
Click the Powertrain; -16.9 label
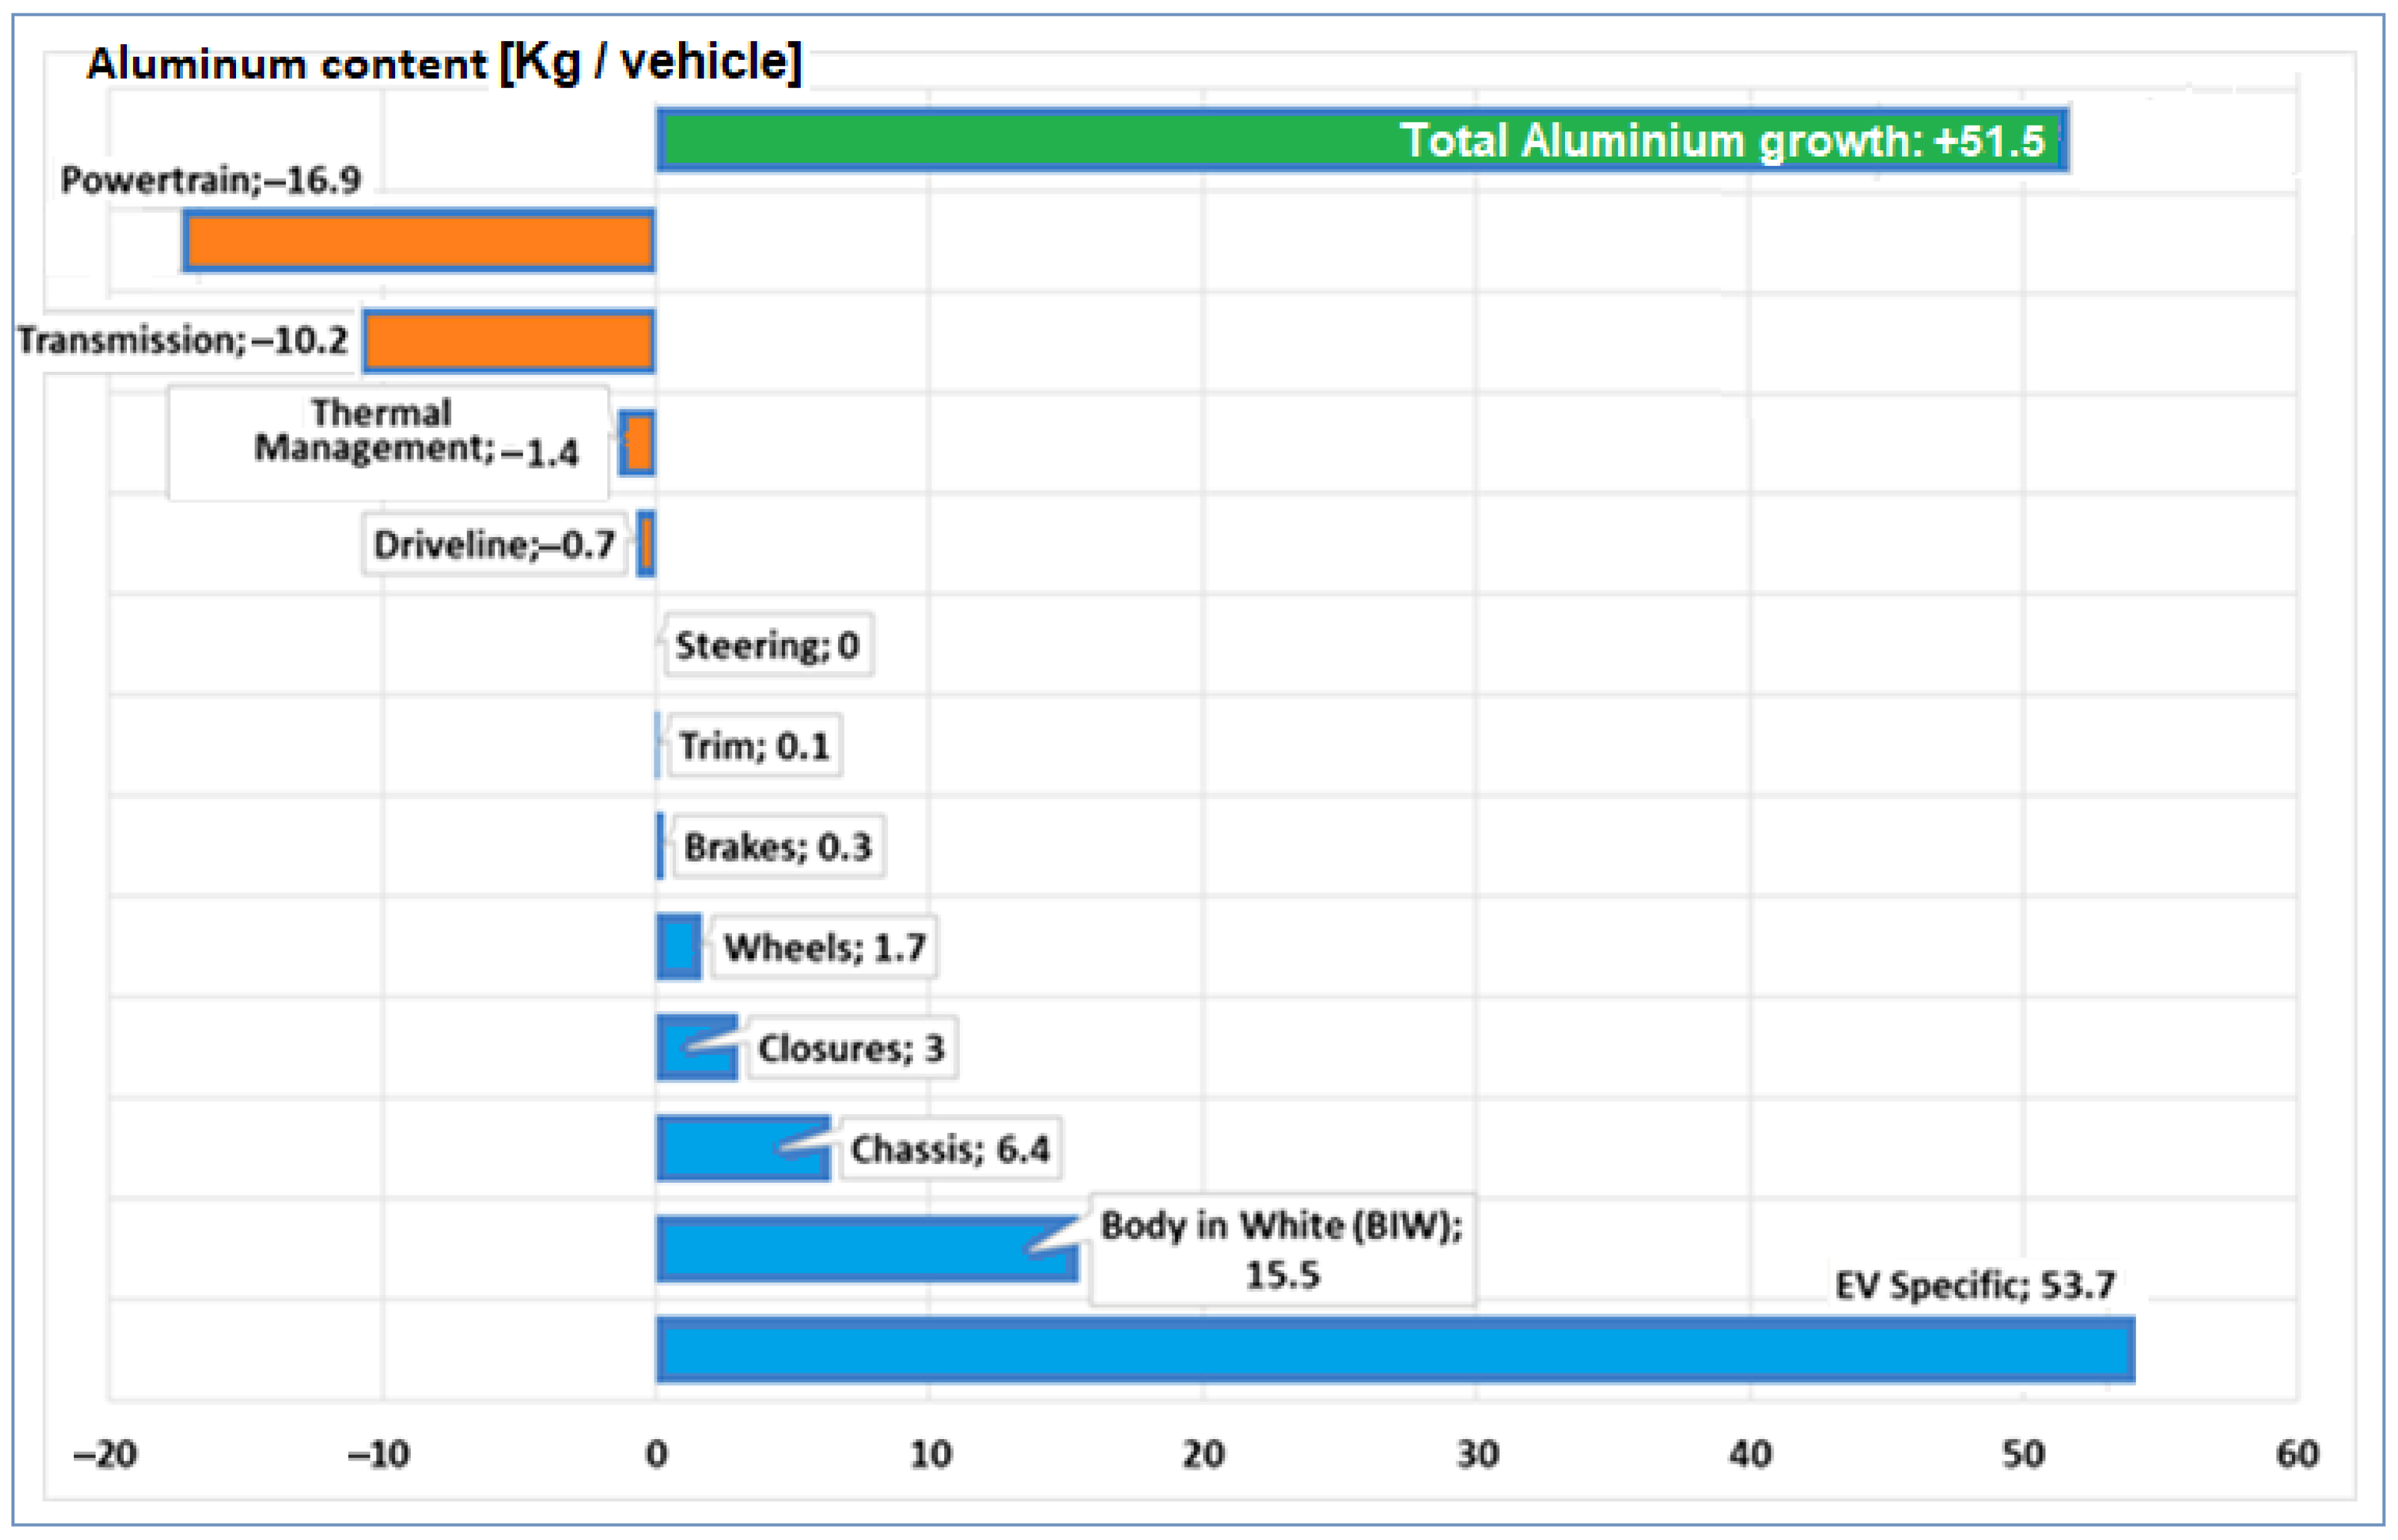click(x=210, y=180)
